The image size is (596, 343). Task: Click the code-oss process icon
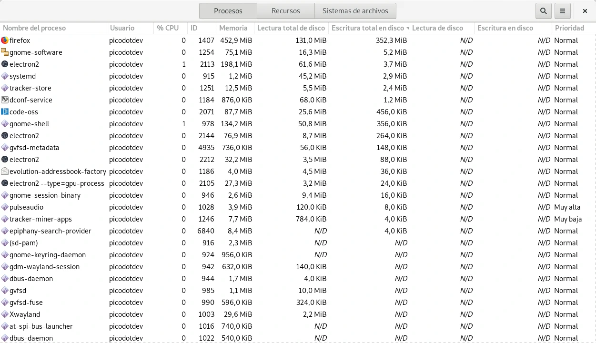pyautogui.click(x=5, y=112)
